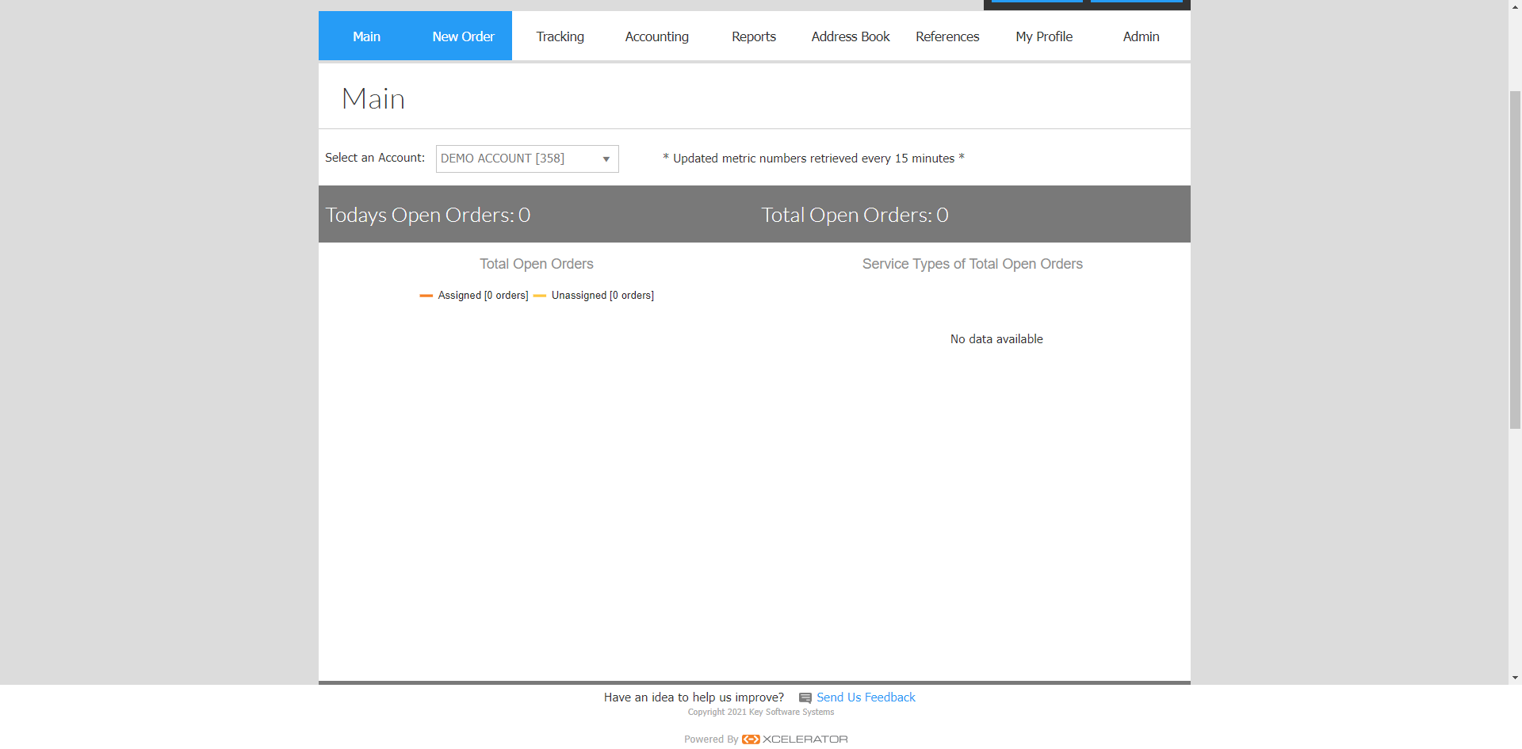Toggle the Assigned orders legend item
This screenshot has width=1522, height=749.
coord(474,295)
